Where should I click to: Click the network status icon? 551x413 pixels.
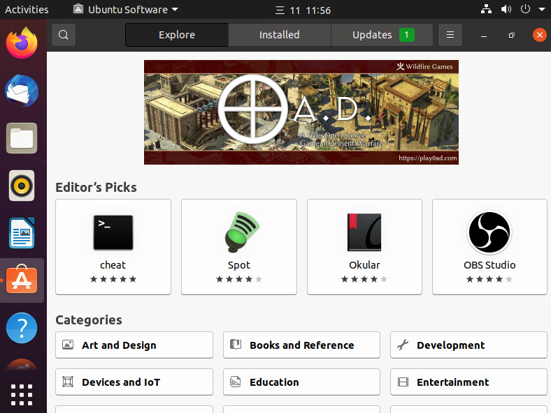coord(487,9)
